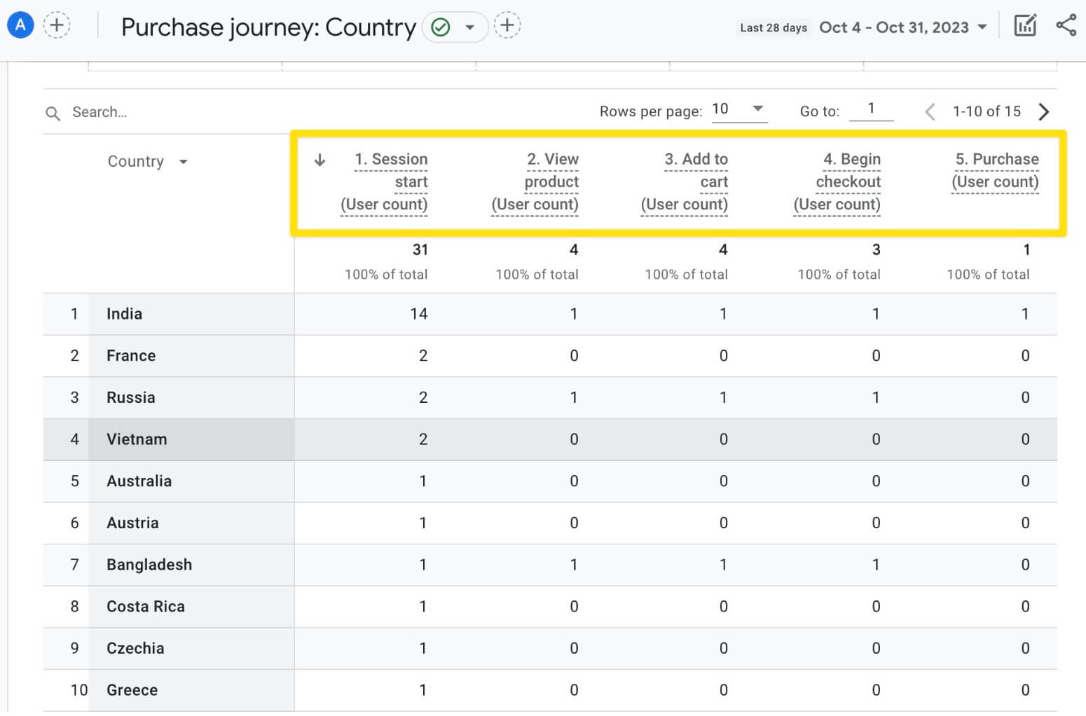Click the blue 'A' all users segment badge

pos(20,25)
